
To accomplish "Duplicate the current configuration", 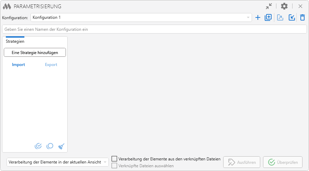I will (268, 17).
